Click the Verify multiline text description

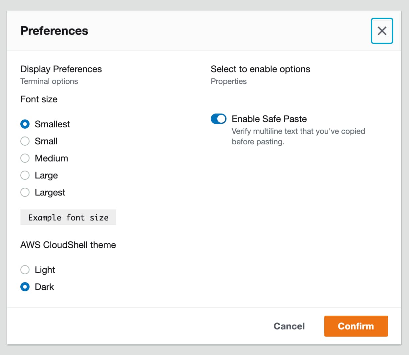point(298,136)
